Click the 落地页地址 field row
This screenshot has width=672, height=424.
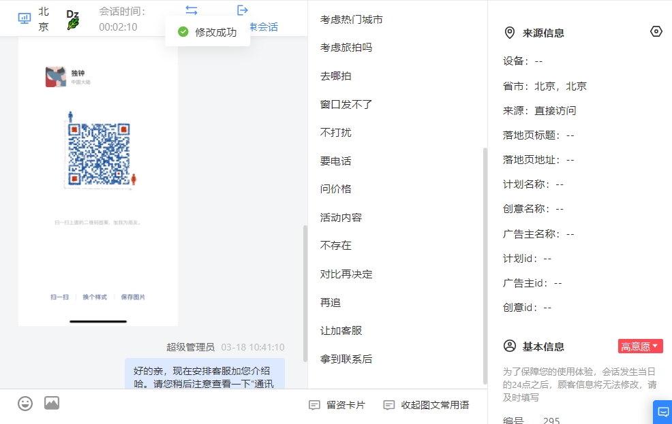(x=538, y=160)
